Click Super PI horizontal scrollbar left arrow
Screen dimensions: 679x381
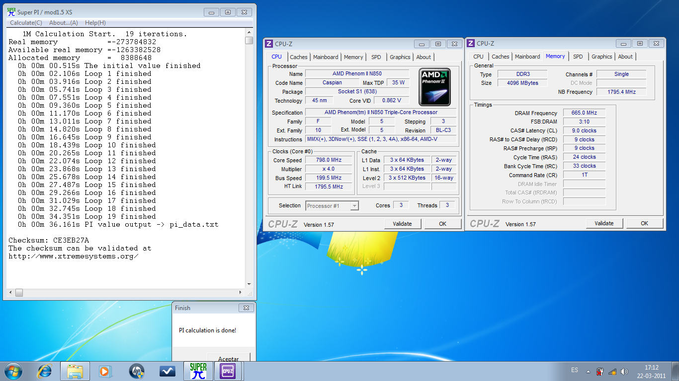(x=10, y=293)
